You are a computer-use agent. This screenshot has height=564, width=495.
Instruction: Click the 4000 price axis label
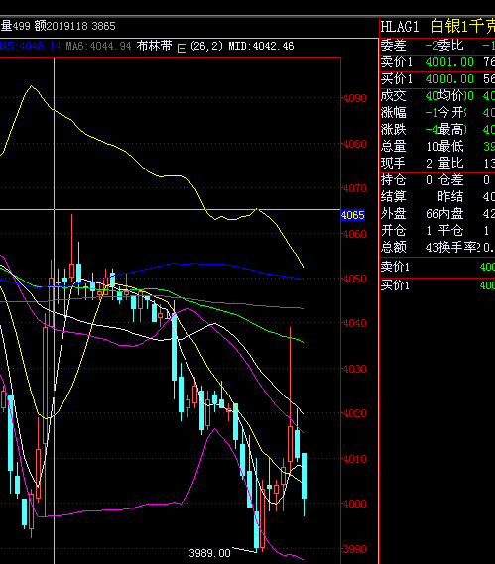[x=354, y=504]
